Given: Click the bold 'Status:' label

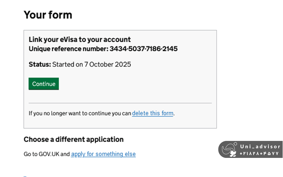Looking at the screenshot, I should tap(40, 64).
